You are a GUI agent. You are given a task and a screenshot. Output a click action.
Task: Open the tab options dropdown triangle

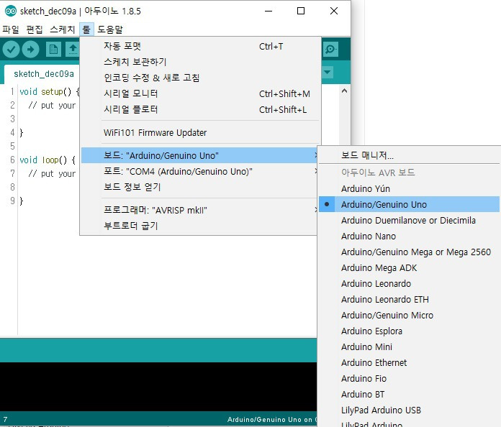click(x=328, y=72)
